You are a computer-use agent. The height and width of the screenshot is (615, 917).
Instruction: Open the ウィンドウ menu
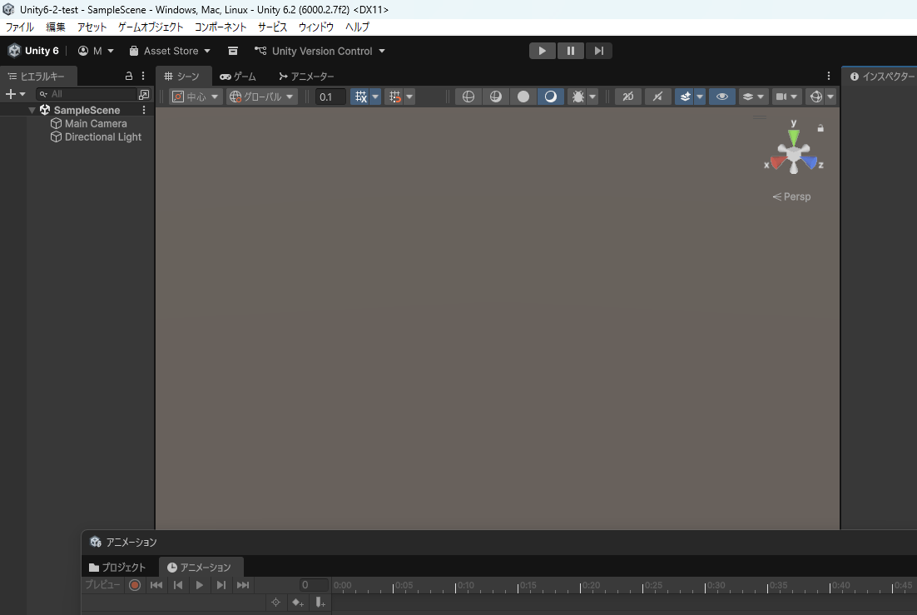pos(316,27)
